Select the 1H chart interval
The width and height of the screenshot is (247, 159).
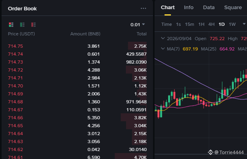(x=201, y=24)
